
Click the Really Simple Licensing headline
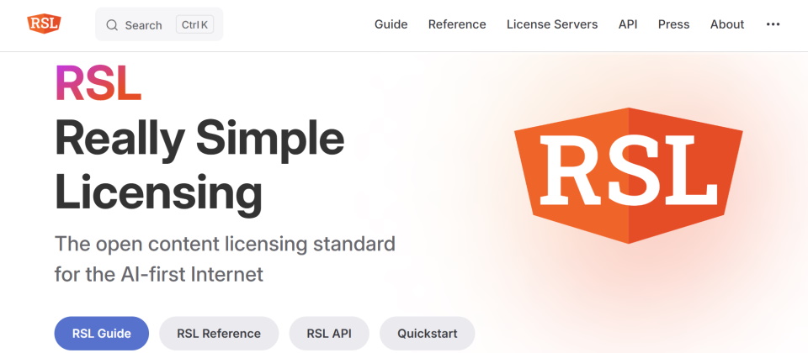click(x=199, y=165)
